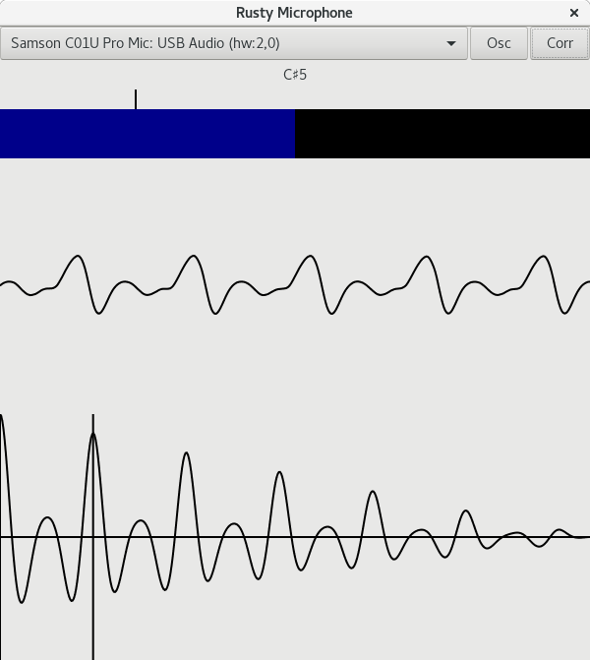Click the middle peak of oscilloscope waveform
This screenshot has width=590, height=660.
pos(310,258)
